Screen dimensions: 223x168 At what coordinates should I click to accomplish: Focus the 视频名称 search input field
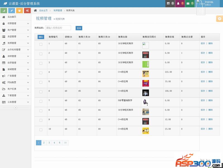click(58, 28)
